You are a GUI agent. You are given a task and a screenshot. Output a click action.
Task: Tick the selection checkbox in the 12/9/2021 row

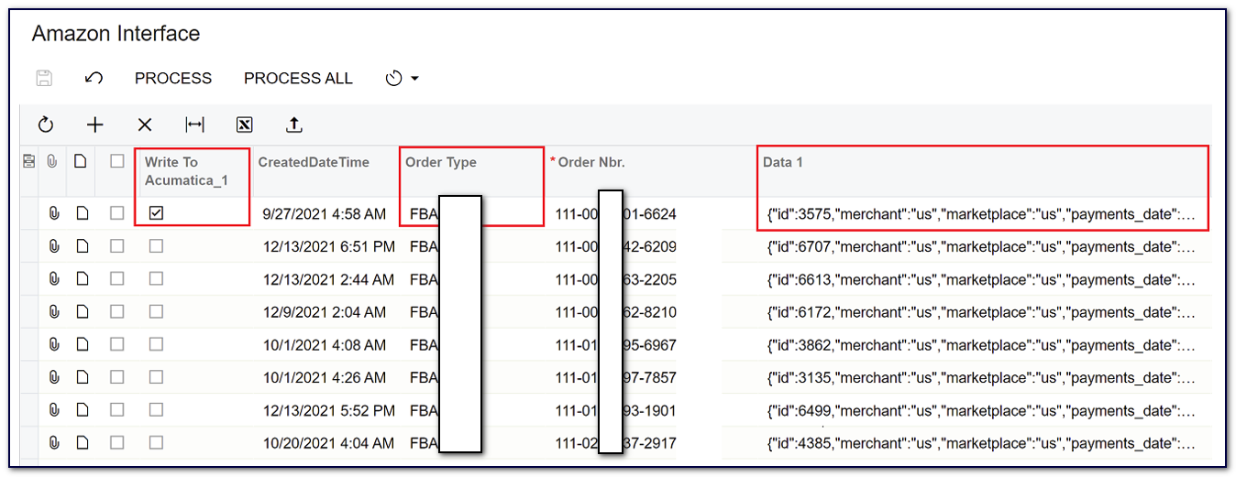(116, 311)
